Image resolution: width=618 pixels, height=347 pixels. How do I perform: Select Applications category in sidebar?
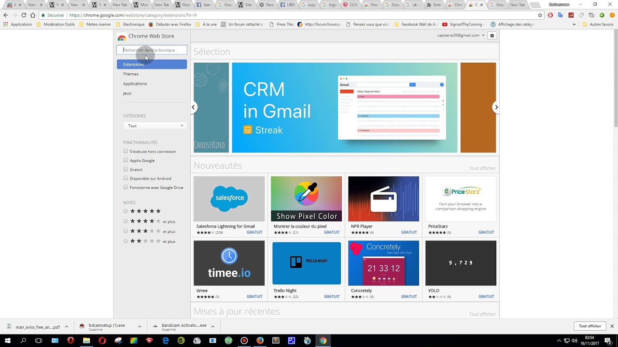coord(135,83)
